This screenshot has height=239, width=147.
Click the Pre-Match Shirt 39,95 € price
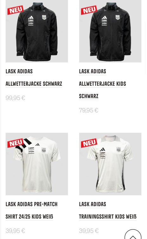coord(15,231)
